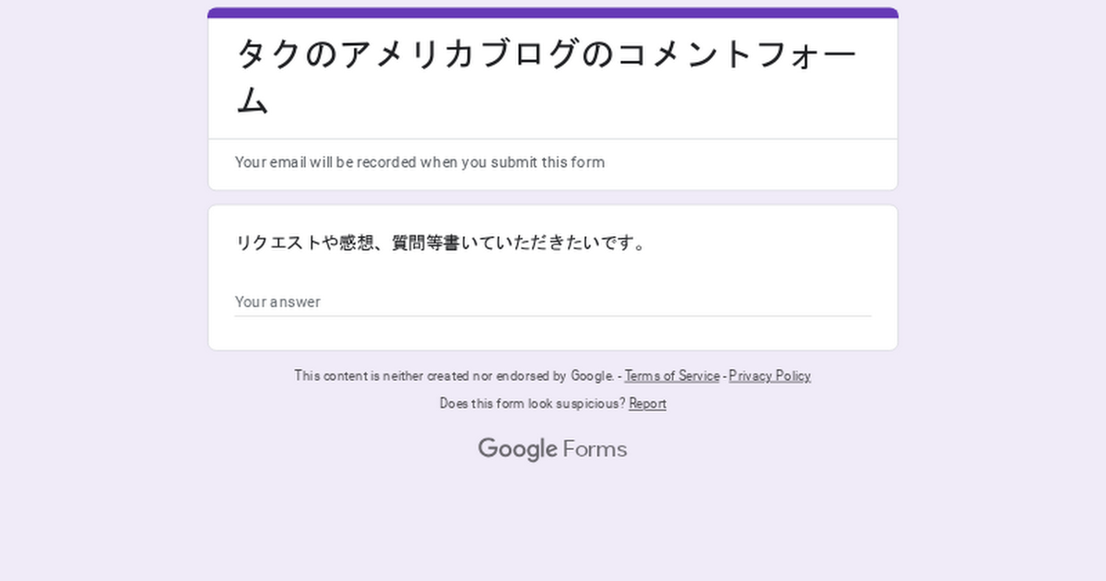Click the ム character on the title's second line
Viewport: 1106px width, 581px height.
[253, 100]
